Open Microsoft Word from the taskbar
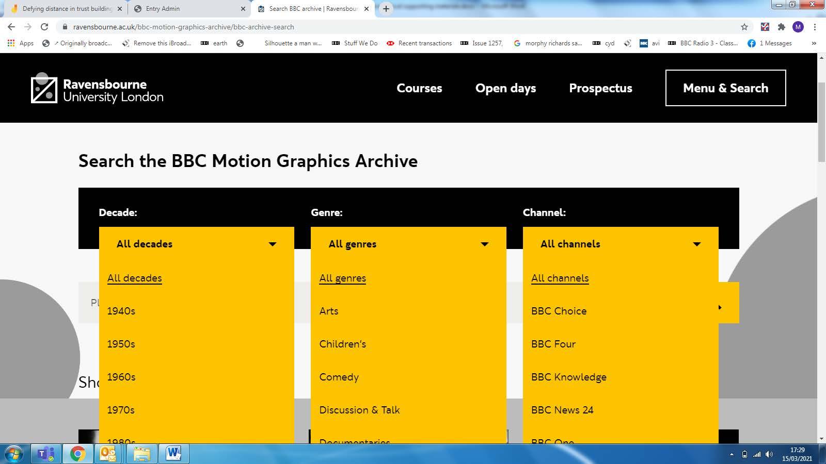Image resolution: width=826 pixels, height=464 pixels. click(x=173, y=454)
